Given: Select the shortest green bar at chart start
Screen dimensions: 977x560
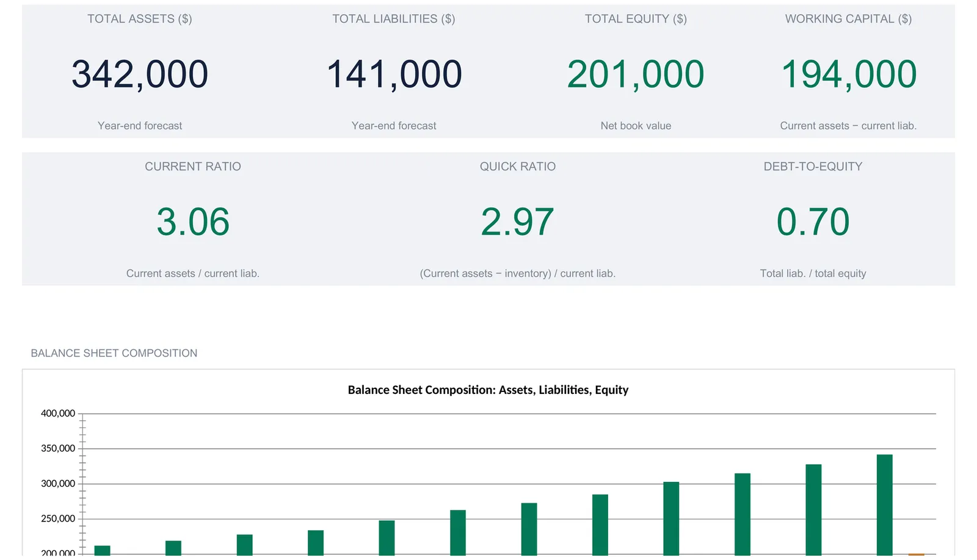Looking at the screenshot, I should (103, 550).
